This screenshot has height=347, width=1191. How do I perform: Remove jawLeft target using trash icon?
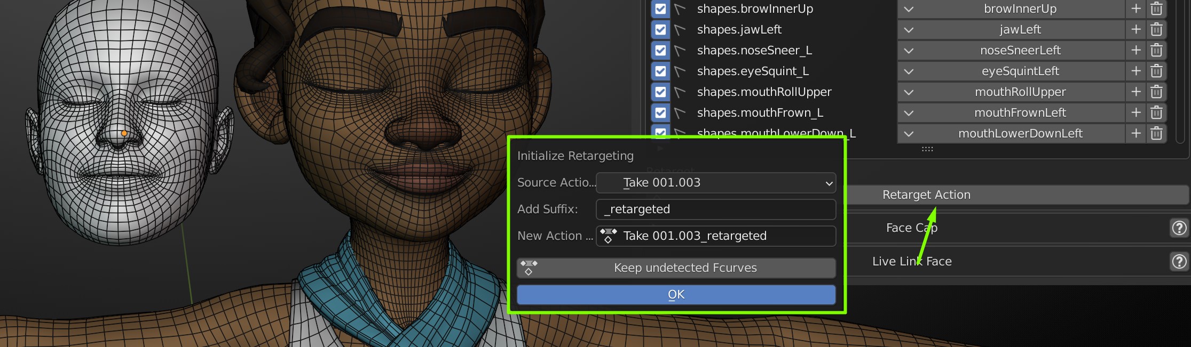coord(1156,29)
